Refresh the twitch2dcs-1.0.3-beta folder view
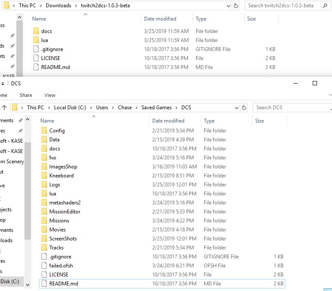This screenshot has width=332, height=291. (236, 6)
